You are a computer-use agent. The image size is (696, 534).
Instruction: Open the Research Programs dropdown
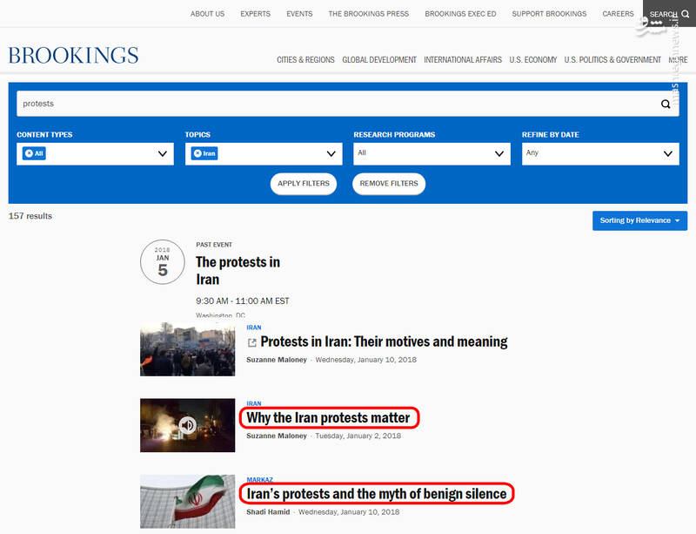(432, 154)
